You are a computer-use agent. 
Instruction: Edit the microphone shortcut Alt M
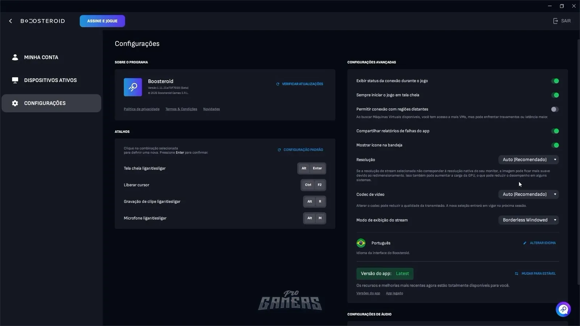point(315,218)
